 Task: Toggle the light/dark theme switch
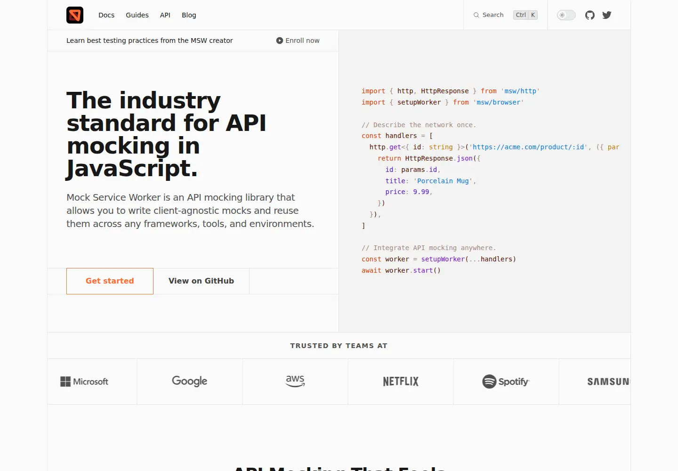click(x=566, y=15)
